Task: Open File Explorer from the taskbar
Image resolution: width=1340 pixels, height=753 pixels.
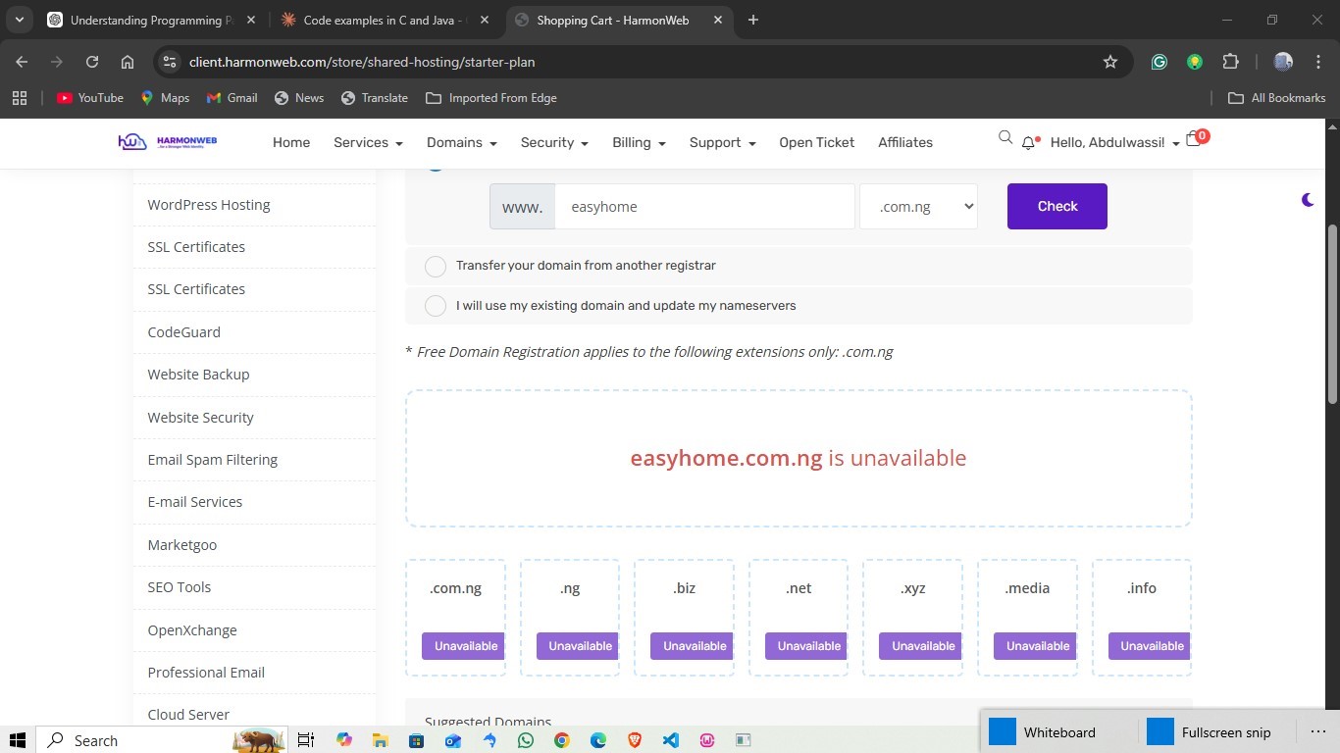Action: coord(381,740)
